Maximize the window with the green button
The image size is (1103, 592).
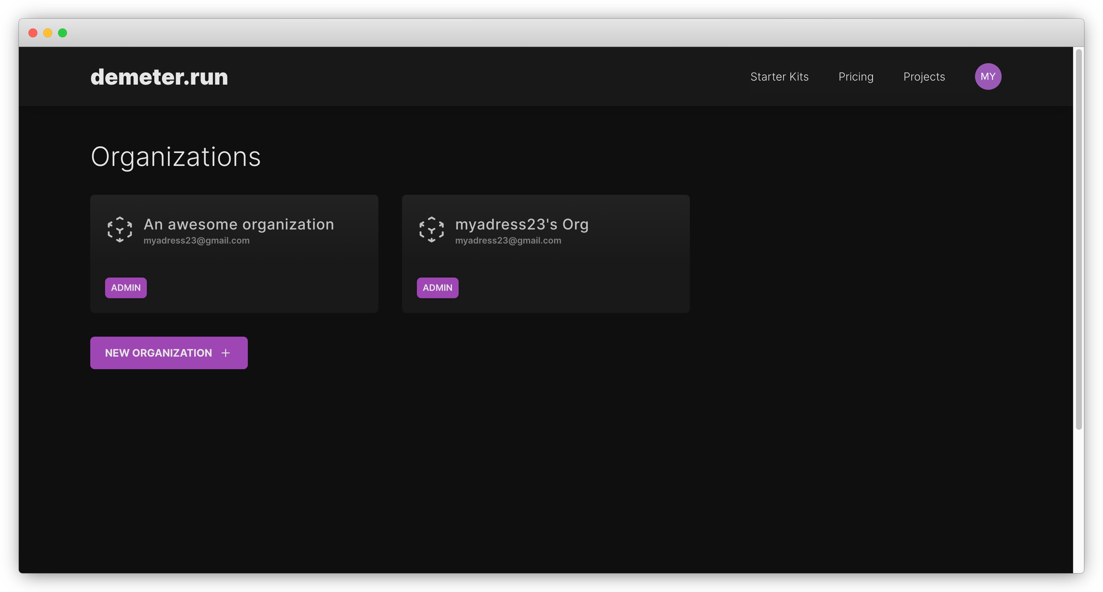click(x=63, y=33)
